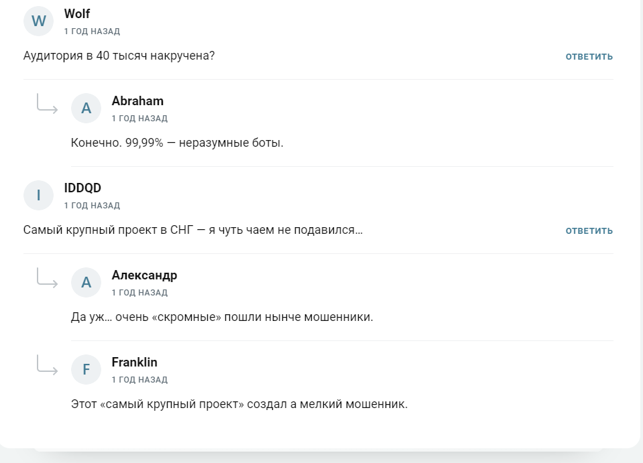Screen dimensions: 643x463
Task: Open the Александр username link
Action: [144, 275]
